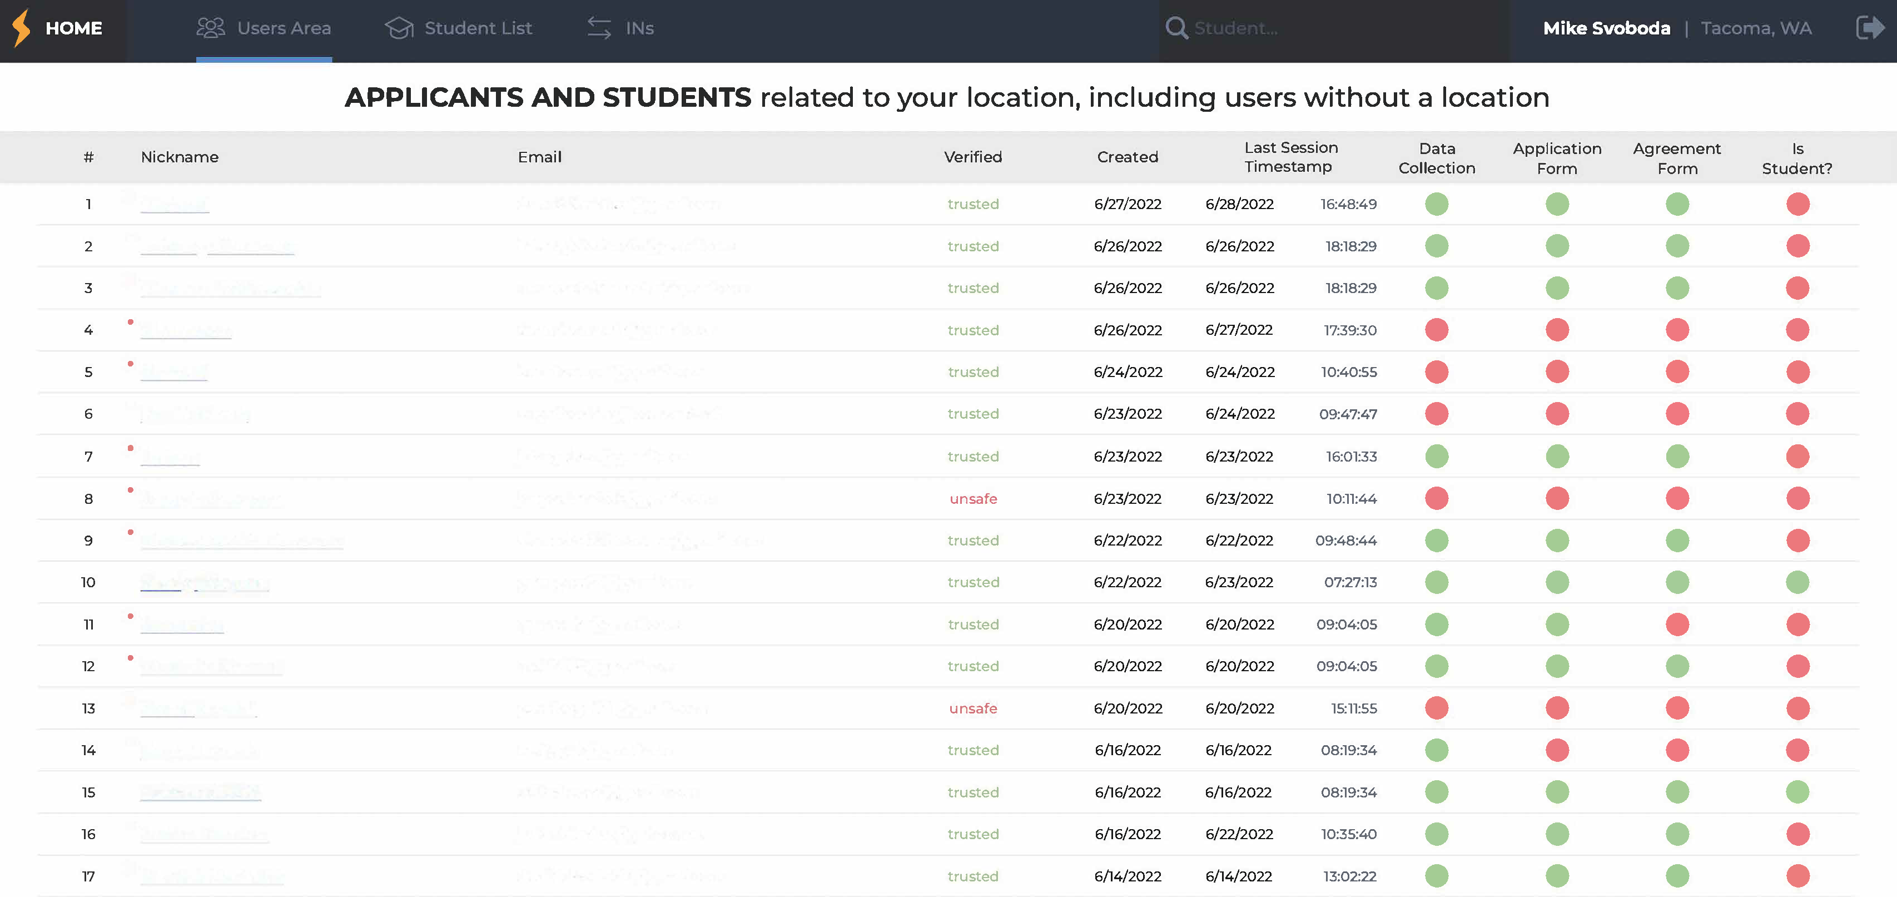1897x897 pixels.
Task: Toggle the Application Form indicator on row 5
Action: (1556, 372)
